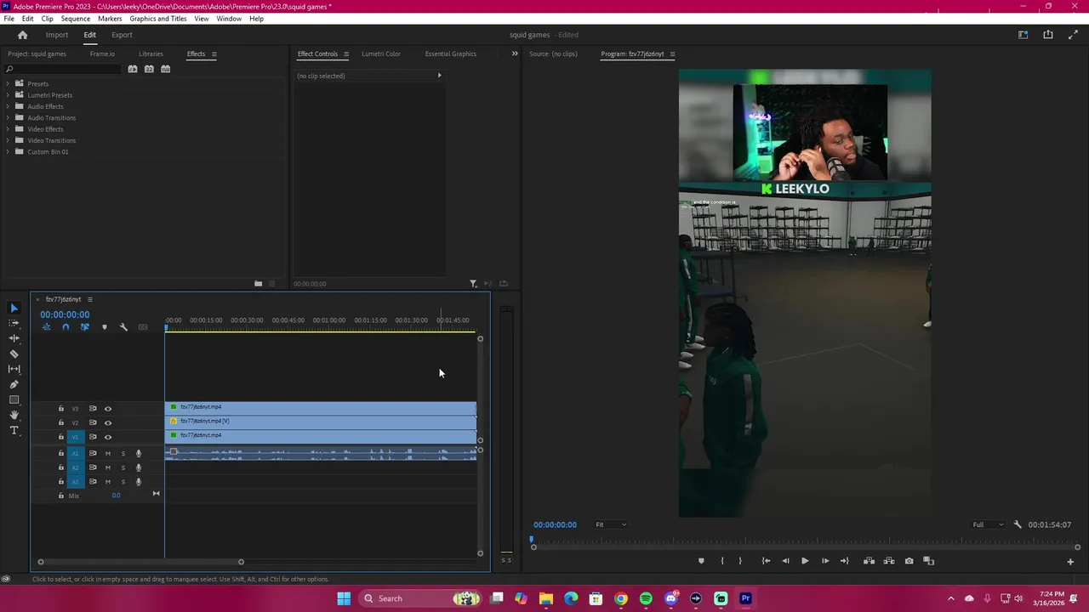
Task: Toggle the V2 track output eye
Action: (107, 422)
